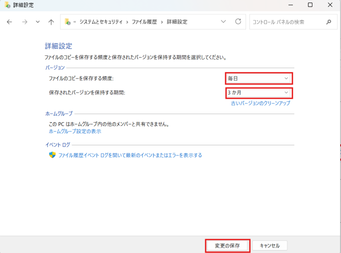Click the バージョン section label
341x253 pixels.
coord(55,68)
